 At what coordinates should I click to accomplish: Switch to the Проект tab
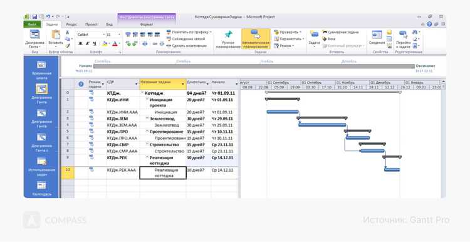[x=91, y=24]
